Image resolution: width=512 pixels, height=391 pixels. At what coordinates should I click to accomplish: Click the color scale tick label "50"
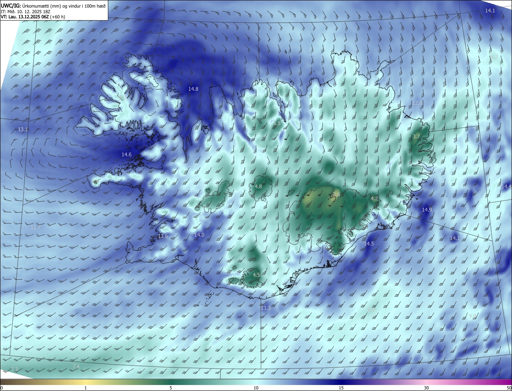509,388
